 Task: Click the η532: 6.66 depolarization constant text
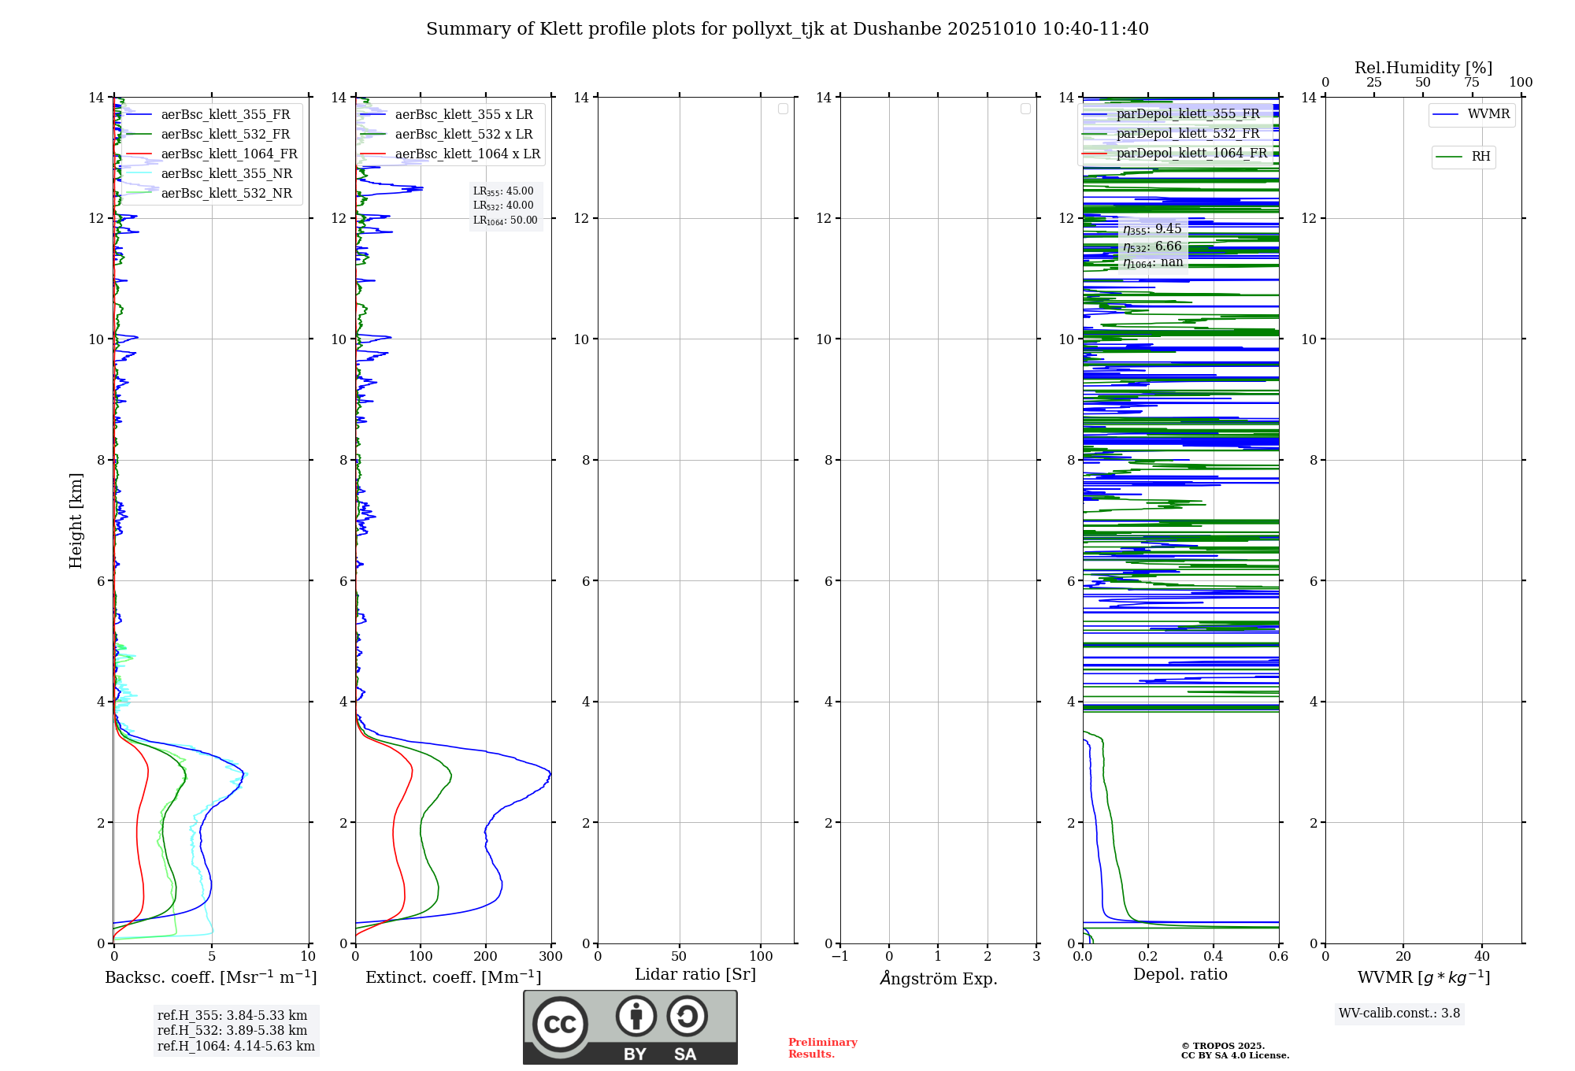coord(1152,246)
